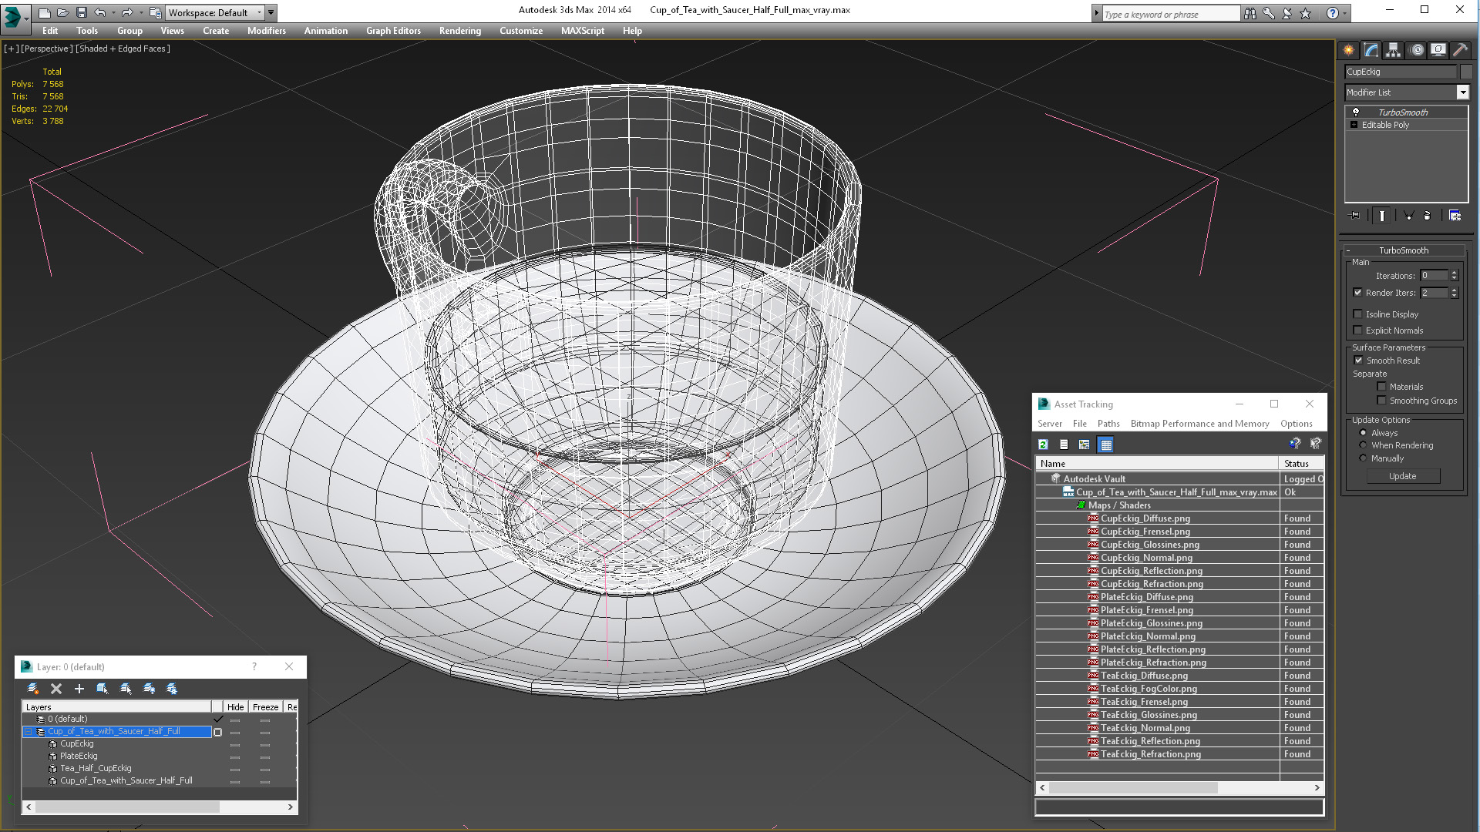This screenshot has width=1480, height=832.
Task: Open the MAXScript menu
Action: (x=583, y=31)
